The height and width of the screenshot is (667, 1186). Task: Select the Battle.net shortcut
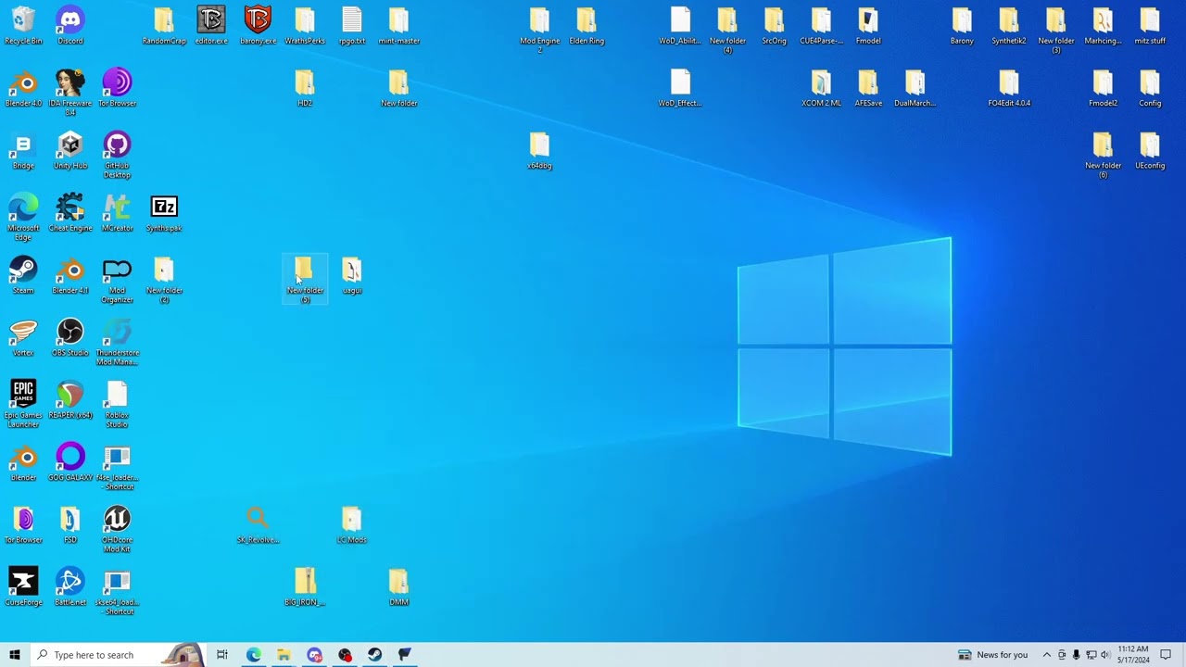pos(70,588)
